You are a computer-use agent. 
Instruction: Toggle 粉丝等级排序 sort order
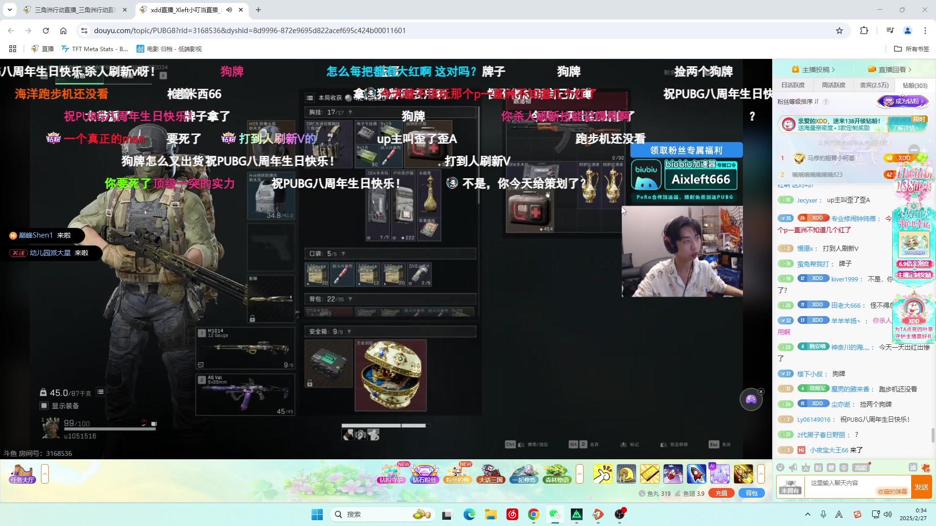tap(798, 102)
